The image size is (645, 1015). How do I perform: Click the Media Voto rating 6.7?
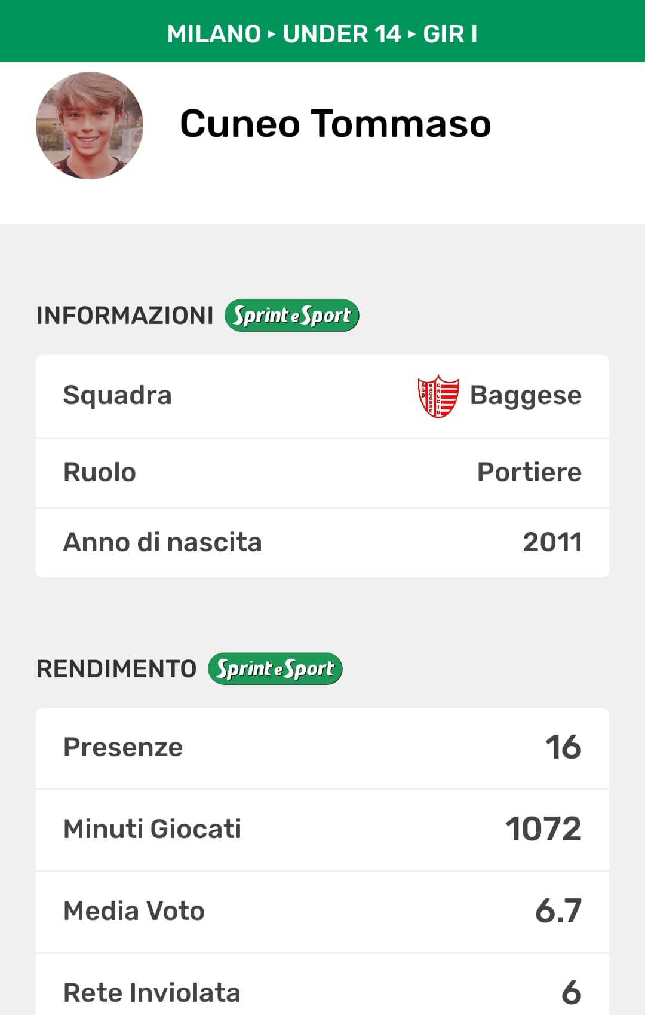558,911
